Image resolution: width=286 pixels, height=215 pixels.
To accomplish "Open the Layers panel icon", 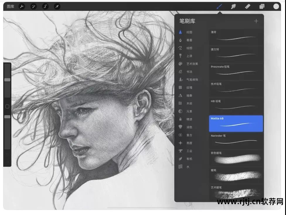I will [x=262, y=6].
